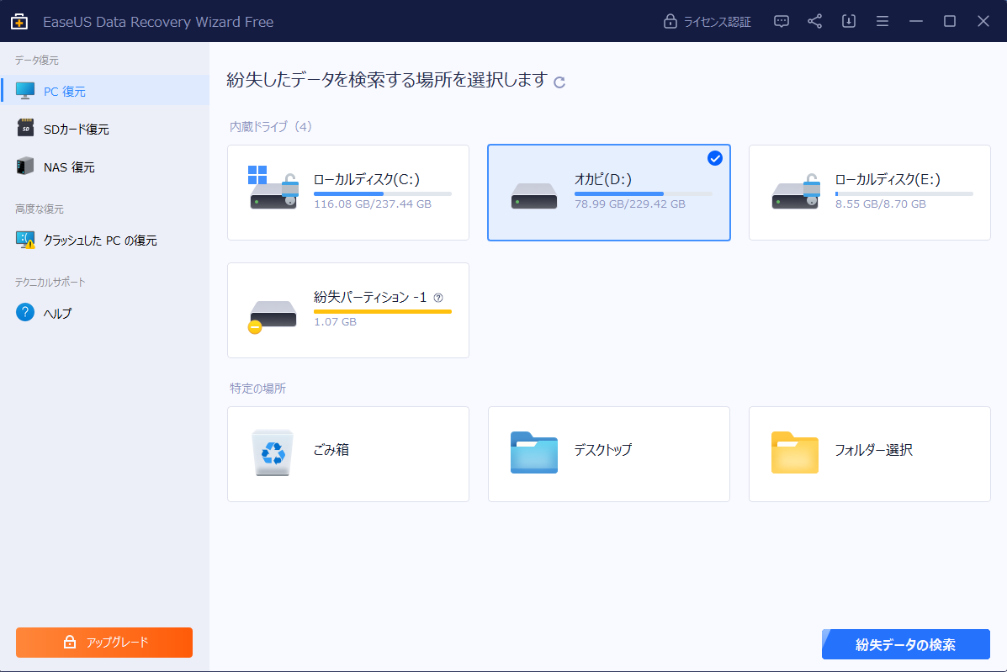Open the hamburger menu
This screenshot has width=1007, height=672.
click(882, 21)
